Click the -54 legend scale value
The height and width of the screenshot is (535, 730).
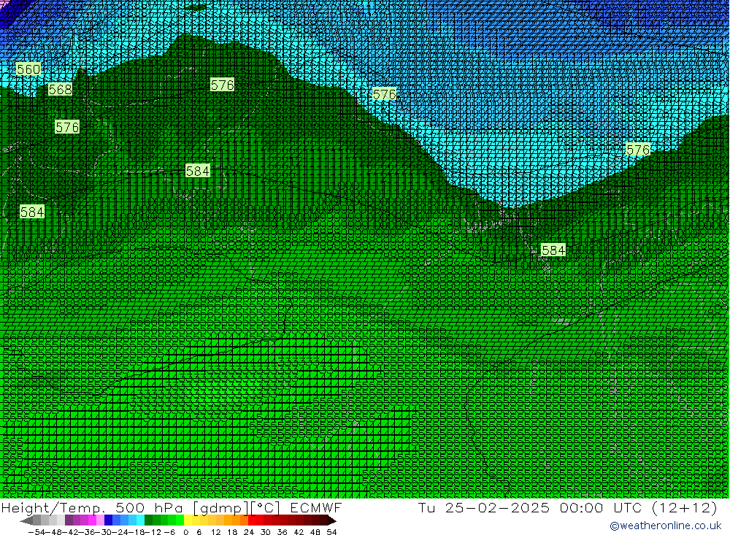click(36, 532)
